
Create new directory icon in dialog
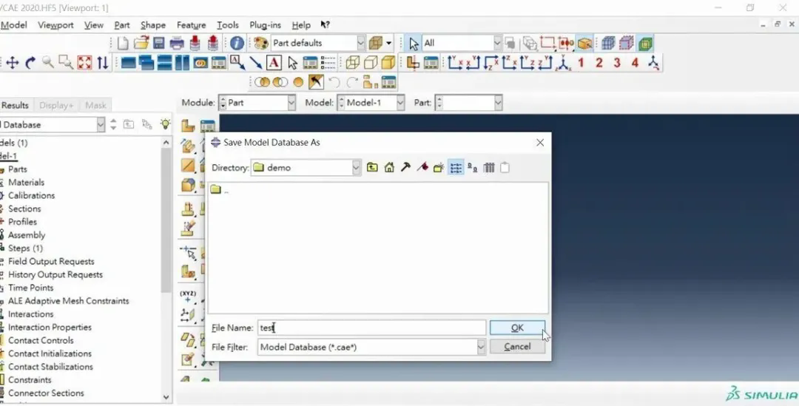tap(439, 168)
